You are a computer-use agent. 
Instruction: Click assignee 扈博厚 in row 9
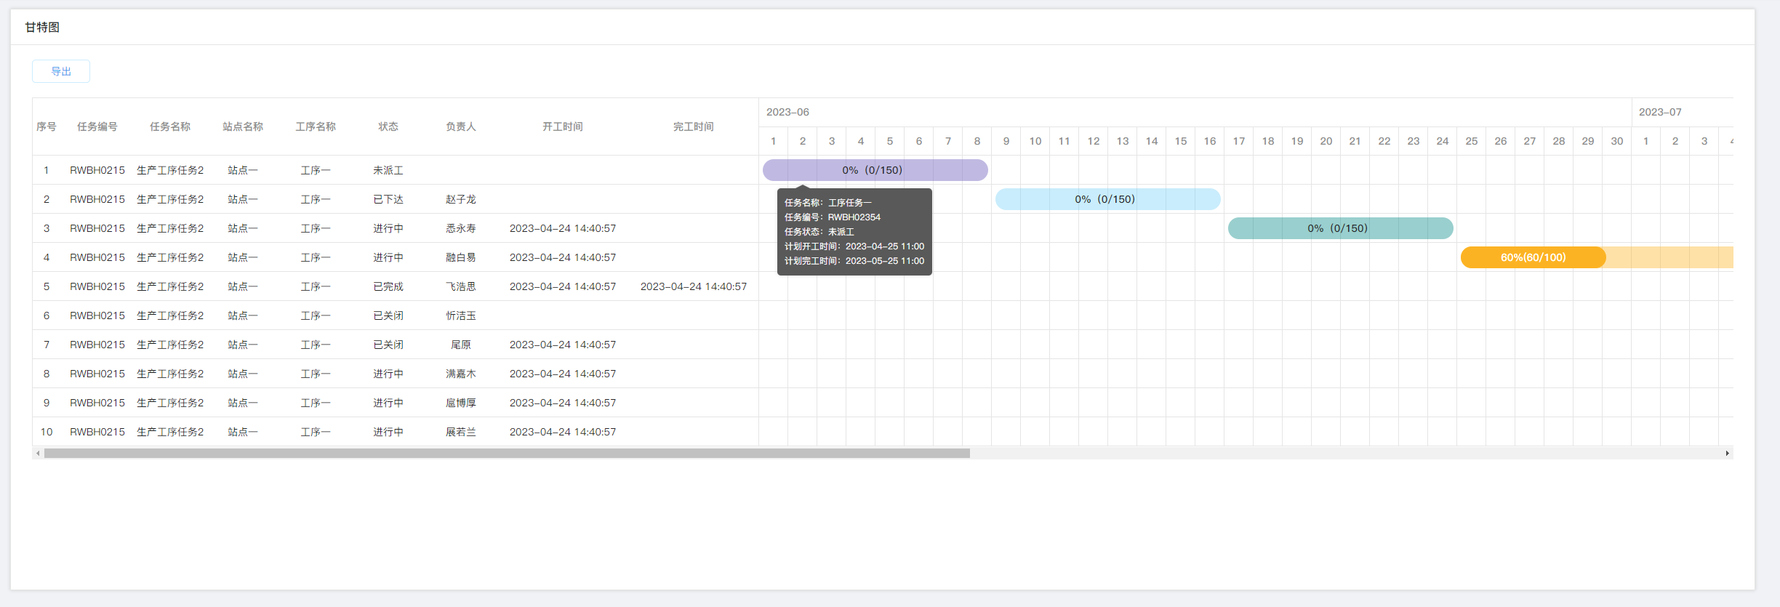pyautogui.click(x=461, y=403)
